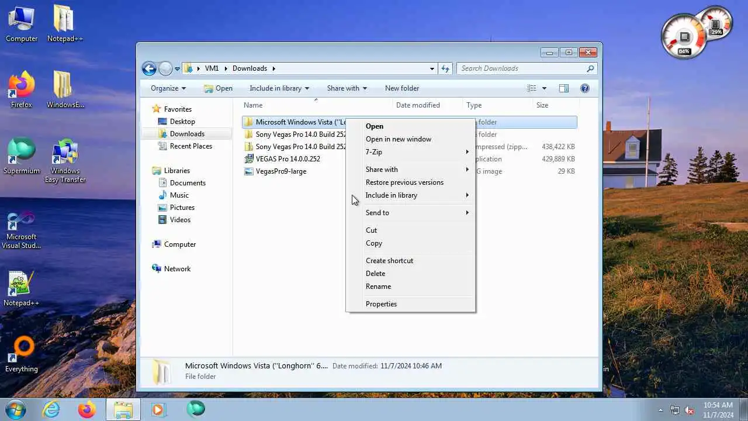The width and height of the screenshot is (748, 421).
Task: Open the Computer desktop icon
Action: pos(22,23)
